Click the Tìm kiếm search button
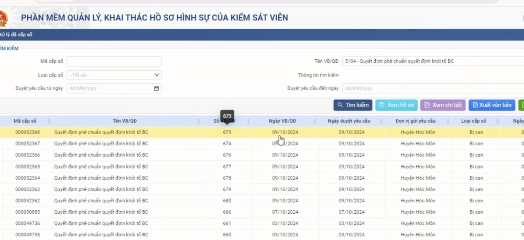524x240 pixels. [353, 105]
